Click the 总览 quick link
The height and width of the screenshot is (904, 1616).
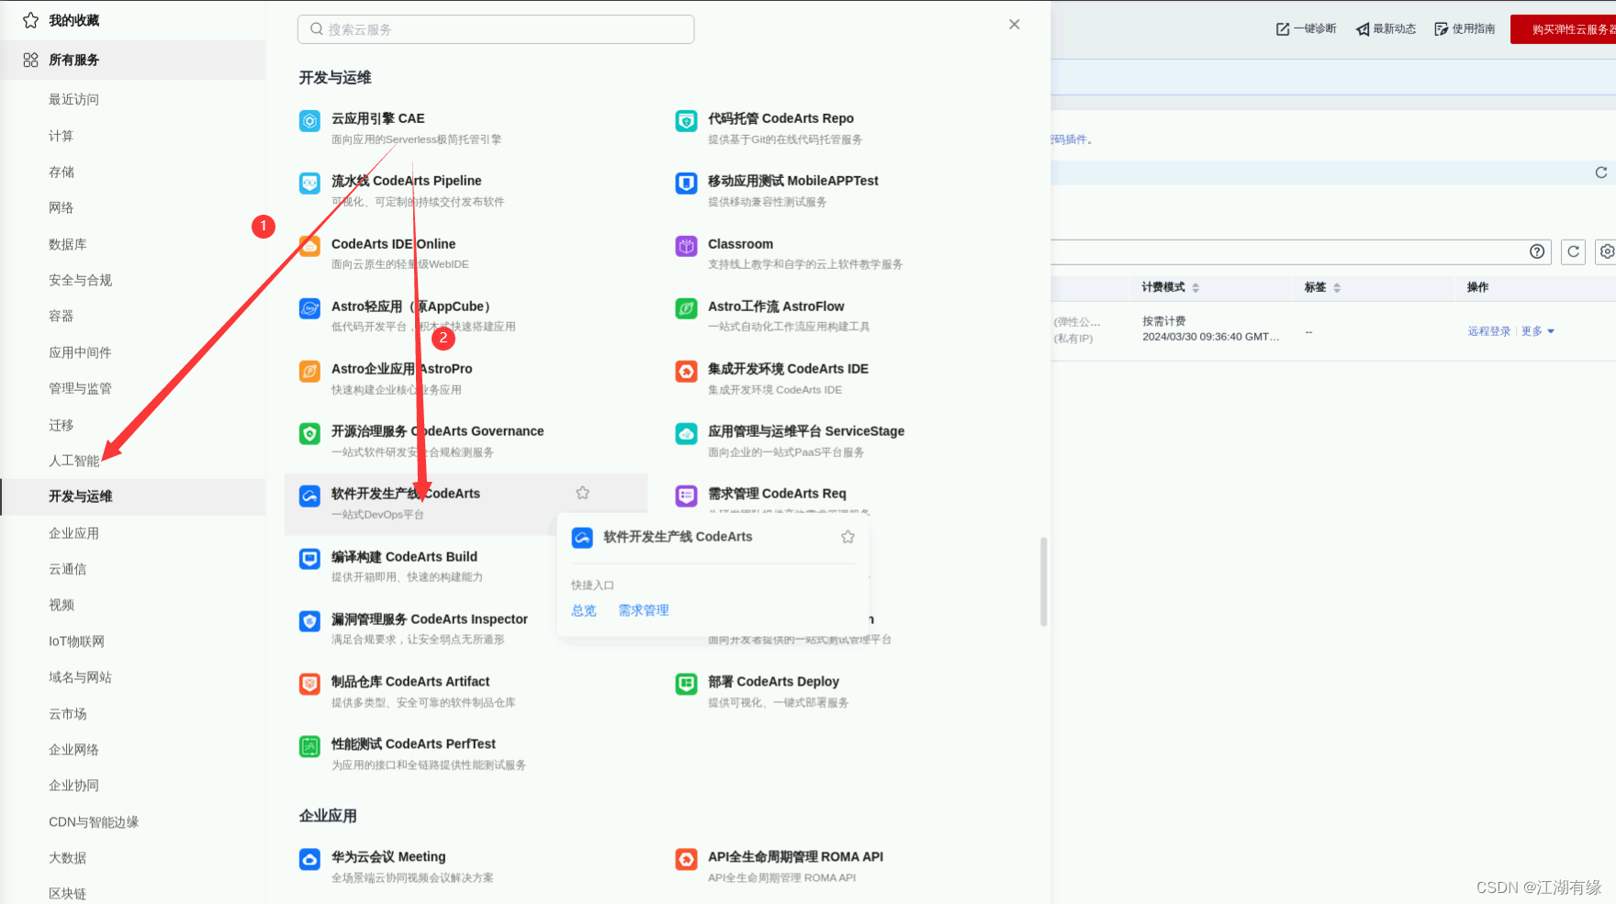pyautogui.click(x=584, y=610)
